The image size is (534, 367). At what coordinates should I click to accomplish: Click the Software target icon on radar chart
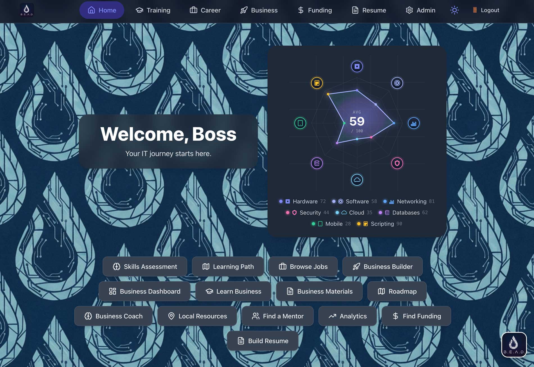(397, 83)
